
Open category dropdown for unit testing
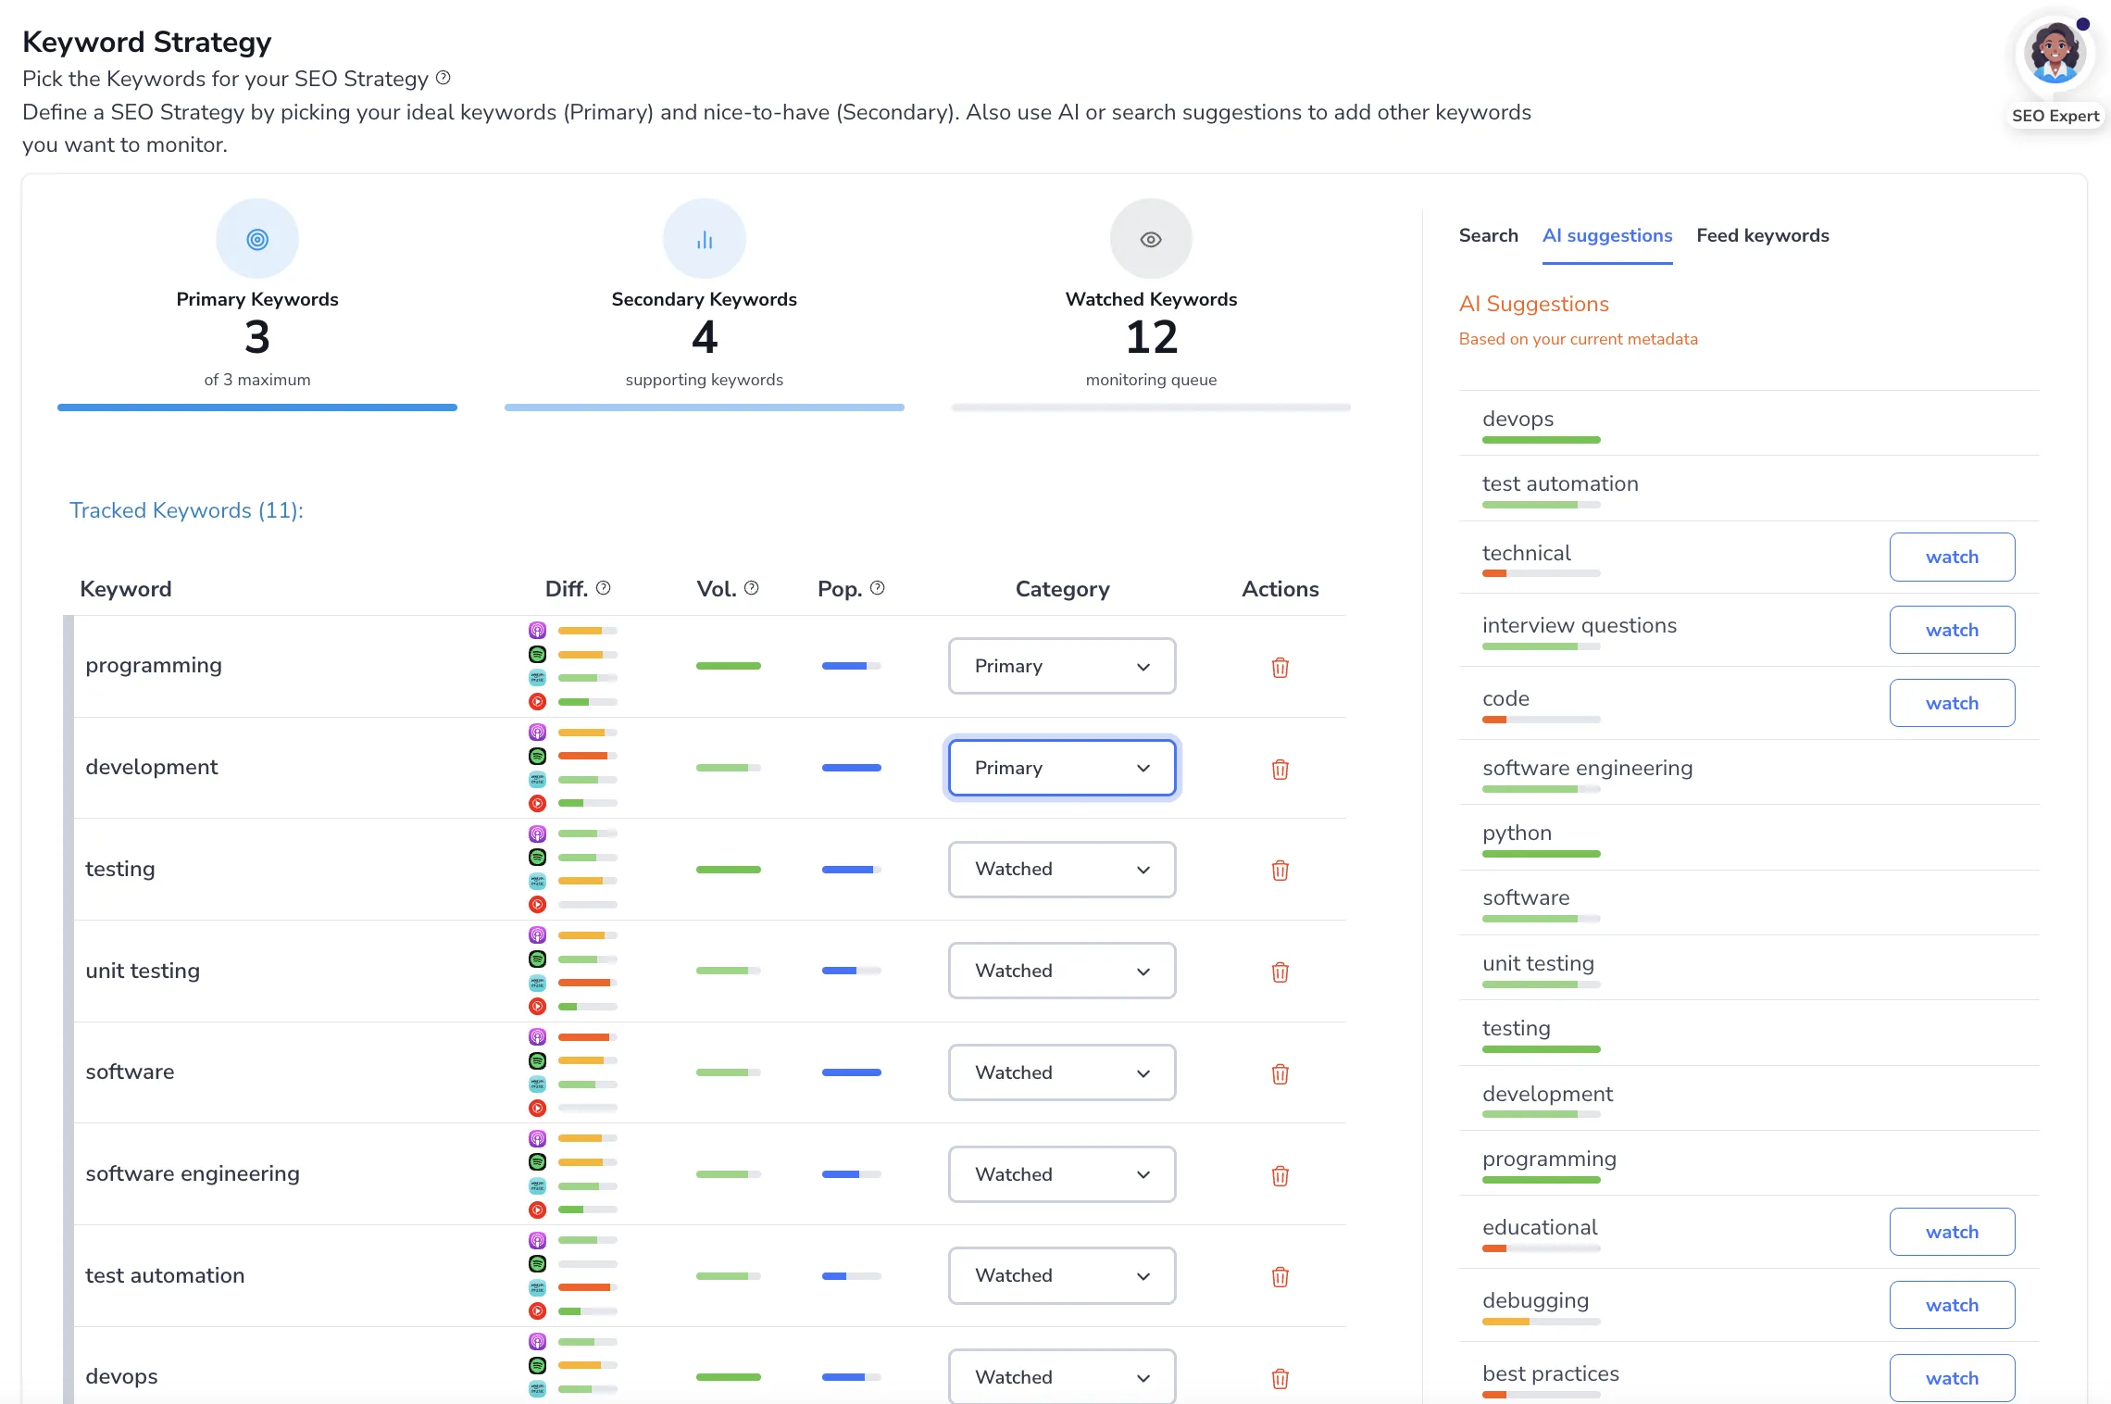pos(1062,971)
